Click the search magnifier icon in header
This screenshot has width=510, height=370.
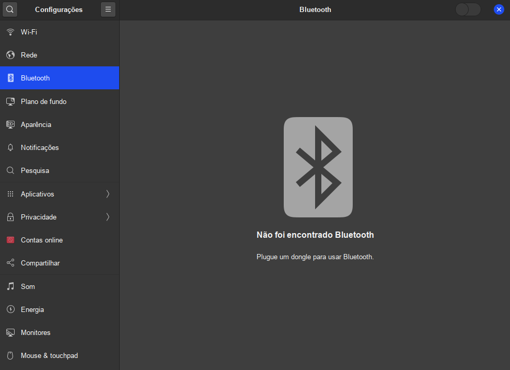click(x=10, y=9)
